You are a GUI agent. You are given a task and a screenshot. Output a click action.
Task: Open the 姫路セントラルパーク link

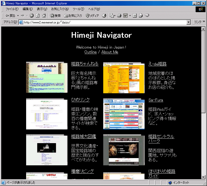[x=161, y=138]
